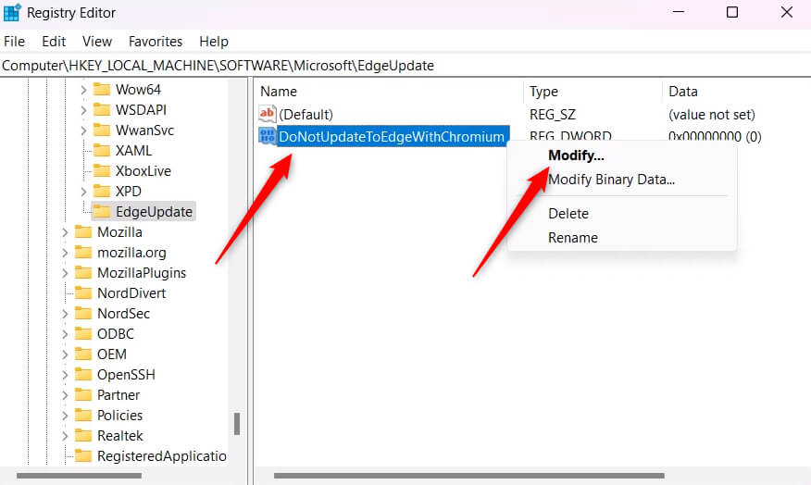Click the tree pane vertical scrollbar thumb

coord(237,423)
